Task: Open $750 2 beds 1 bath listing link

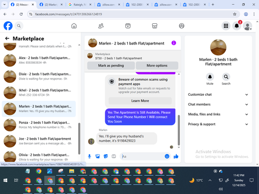Action: coord(119,58)
